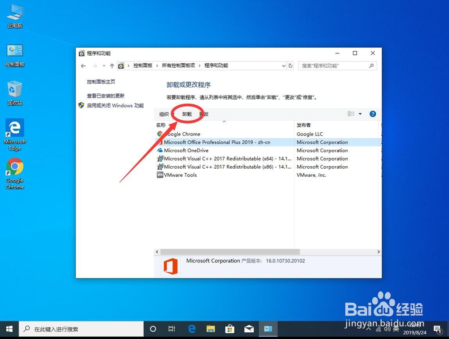Select Control Panel in the breadcrumb path
449x339 pixels.
143,65
